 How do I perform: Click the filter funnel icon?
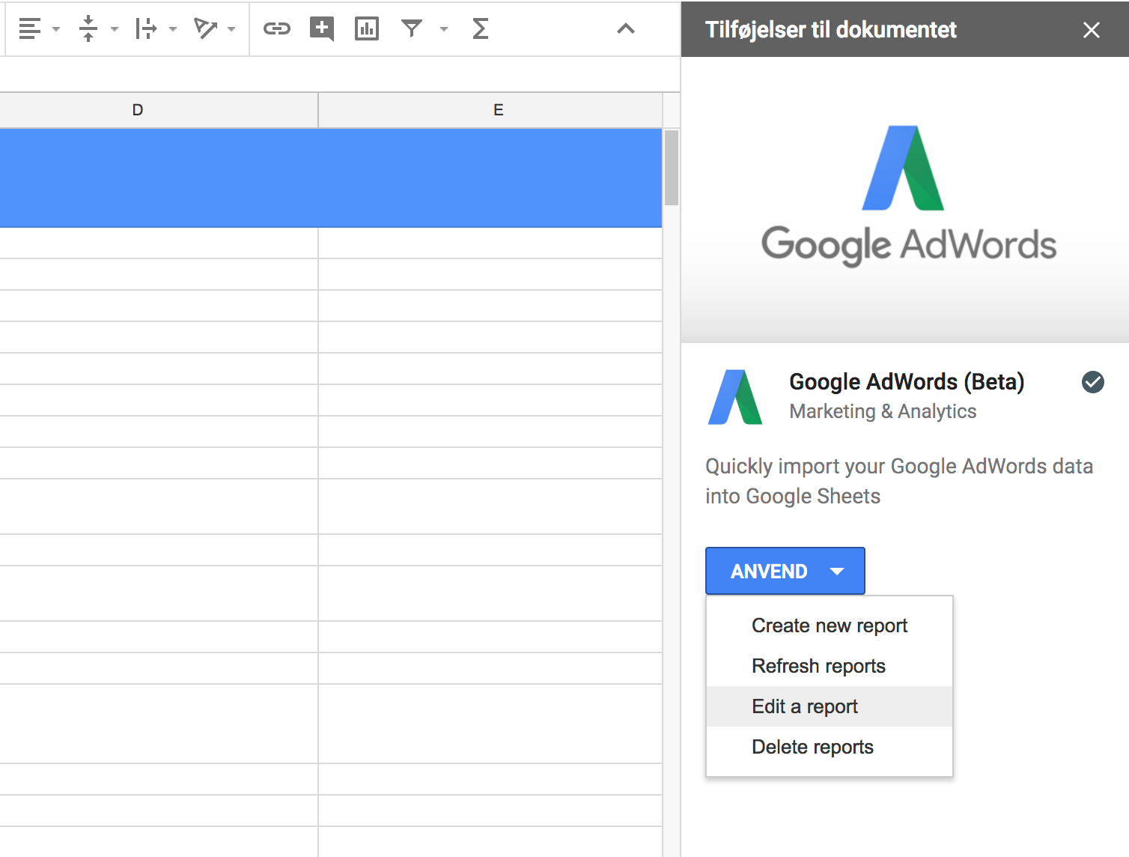point(412,29)
